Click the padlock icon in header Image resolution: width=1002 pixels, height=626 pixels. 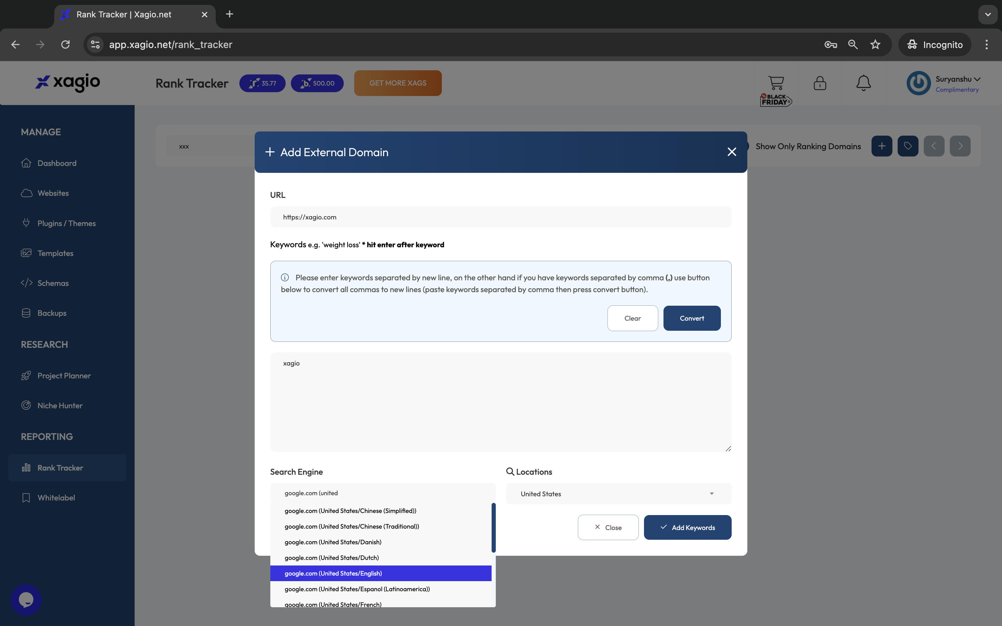point(820,83)
